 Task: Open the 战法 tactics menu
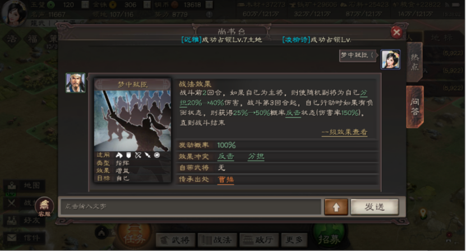(x=217, y=240)
